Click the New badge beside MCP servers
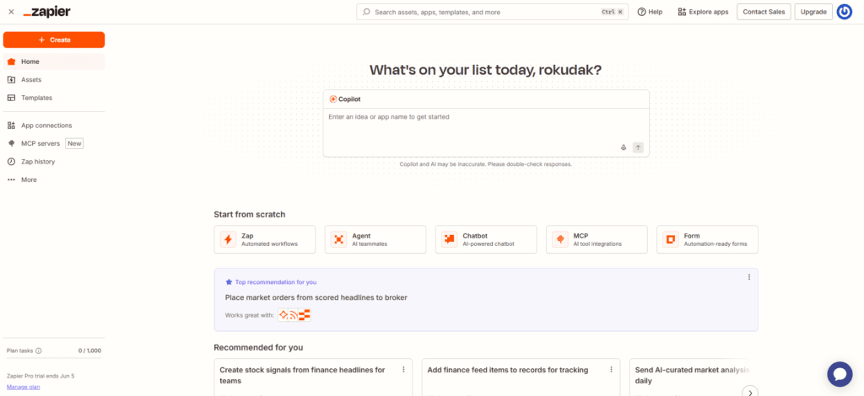The height and width of the screenshot is (396, 864). (74, 143)
